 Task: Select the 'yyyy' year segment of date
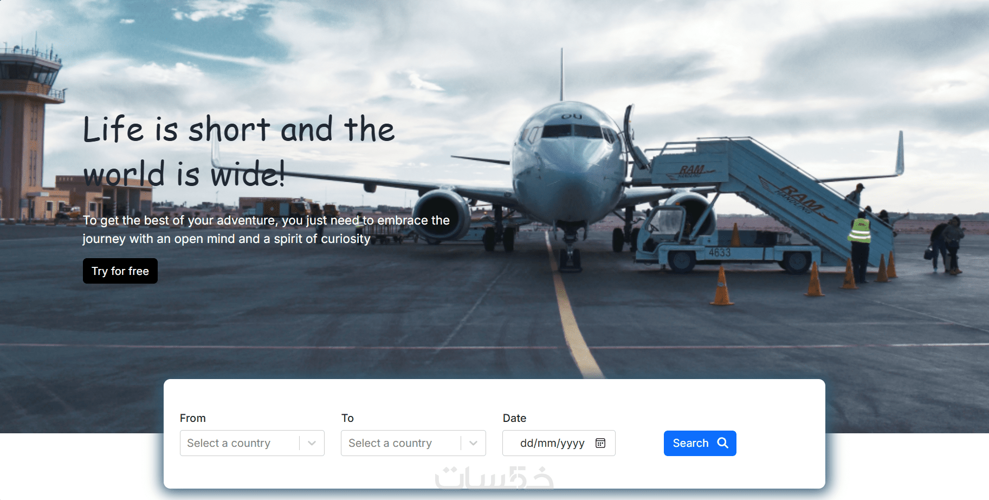pos(572,443)
